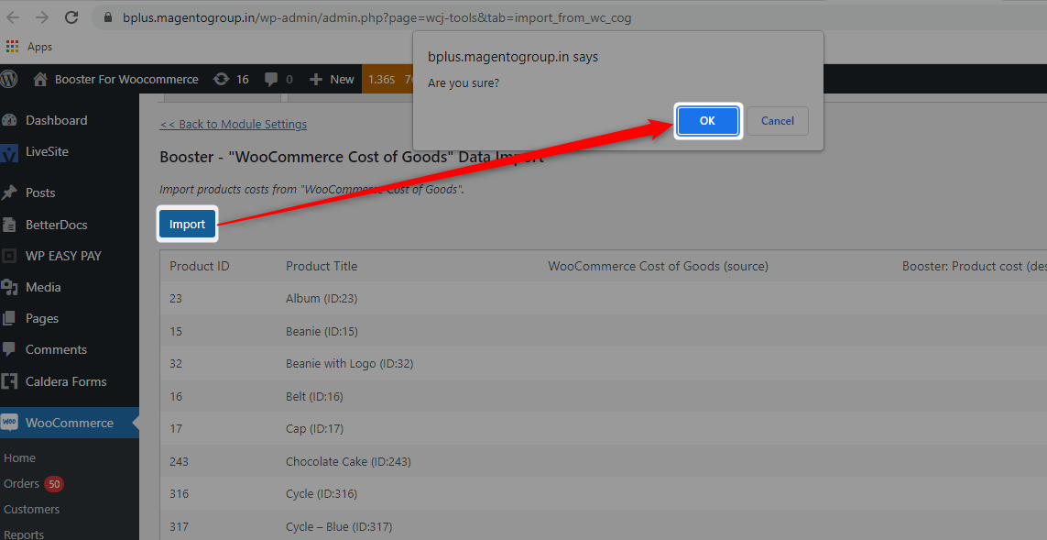Click the Beanie (ID:15) product title
Viewport: 1047px width, 540px height.
(x=322, y=332)
